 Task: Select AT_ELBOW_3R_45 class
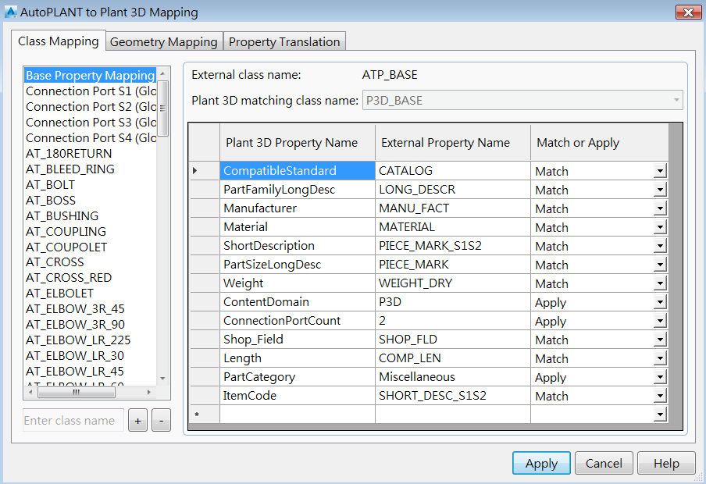[x=90, y=309]
